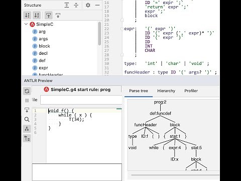The image size is (241, 181).
Task: Click the grey stop icon in ANTLR Preview
Action: [x=27, y=101]
